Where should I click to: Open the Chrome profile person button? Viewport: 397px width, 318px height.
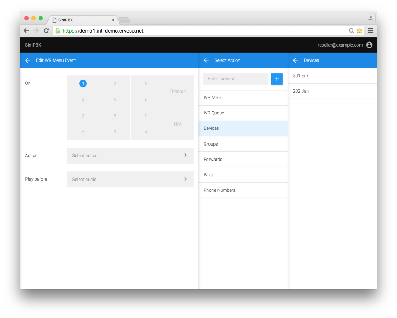click(x=371, y=18)
